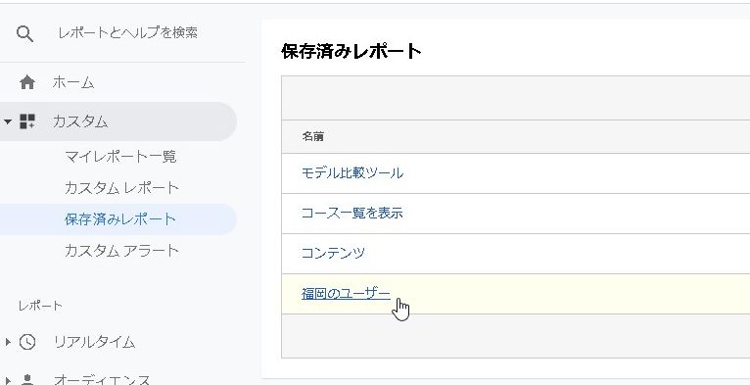
Task: Open the モデル比較ツール saved report
Action: coord(352,172)
